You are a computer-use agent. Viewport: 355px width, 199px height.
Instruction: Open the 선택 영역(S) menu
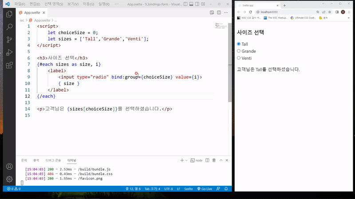click(54, 4)
